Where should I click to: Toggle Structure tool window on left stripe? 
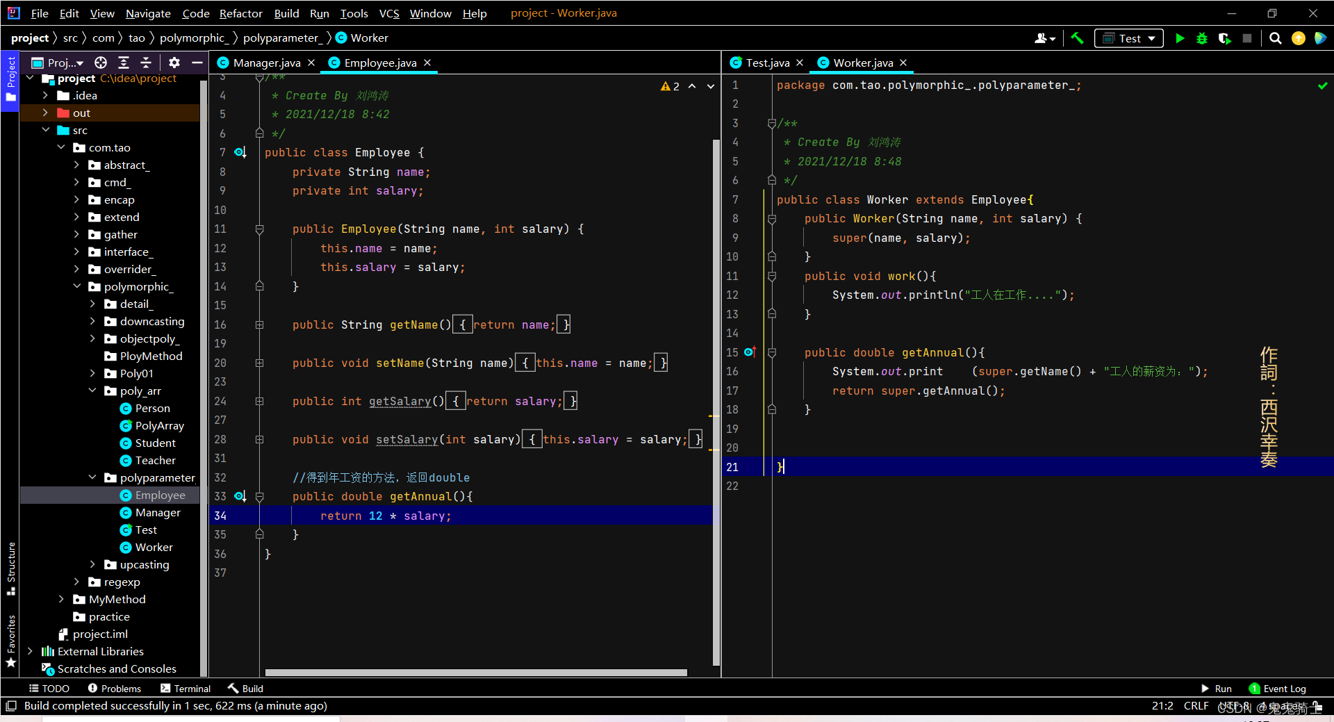(x=10, y=568)
